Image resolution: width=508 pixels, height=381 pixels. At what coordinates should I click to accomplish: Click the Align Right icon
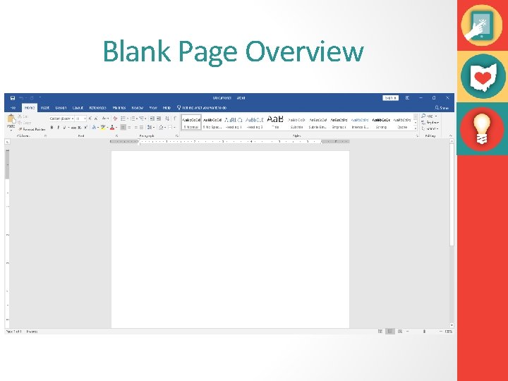(135, 127)
